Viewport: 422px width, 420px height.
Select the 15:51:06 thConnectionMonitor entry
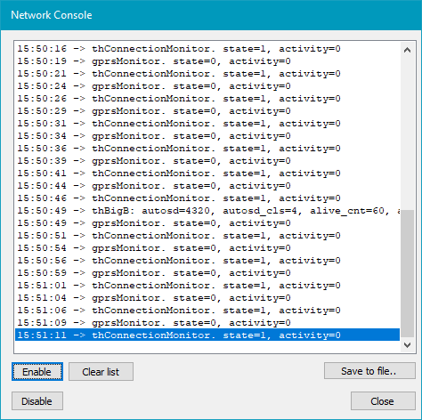click(207, 311)
